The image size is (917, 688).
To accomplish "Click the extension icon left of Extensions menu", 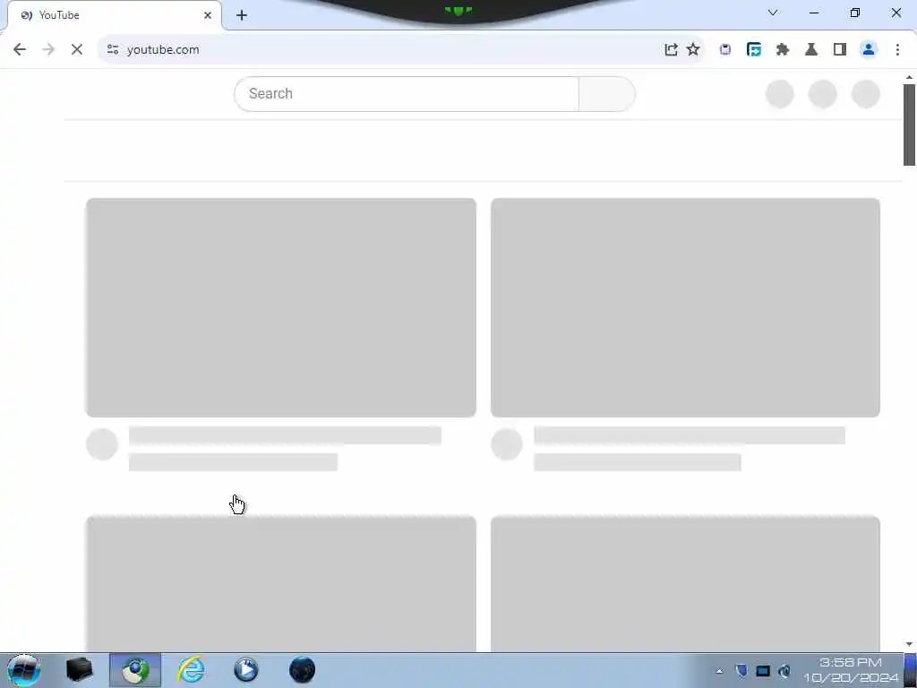I will click(754, 50).
